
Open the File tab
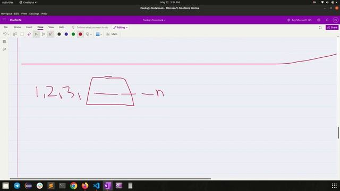tap(6, 27)
